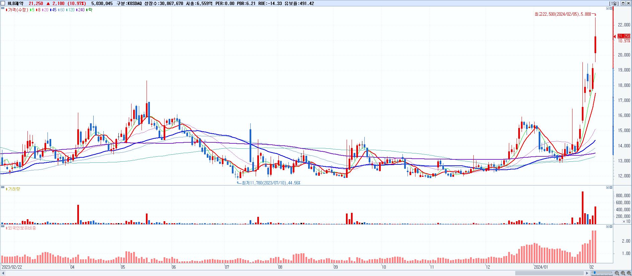Click the current price 21,250 in header
Screen dimensions: 632x276
pyautogui.click(x=36, y=3)
